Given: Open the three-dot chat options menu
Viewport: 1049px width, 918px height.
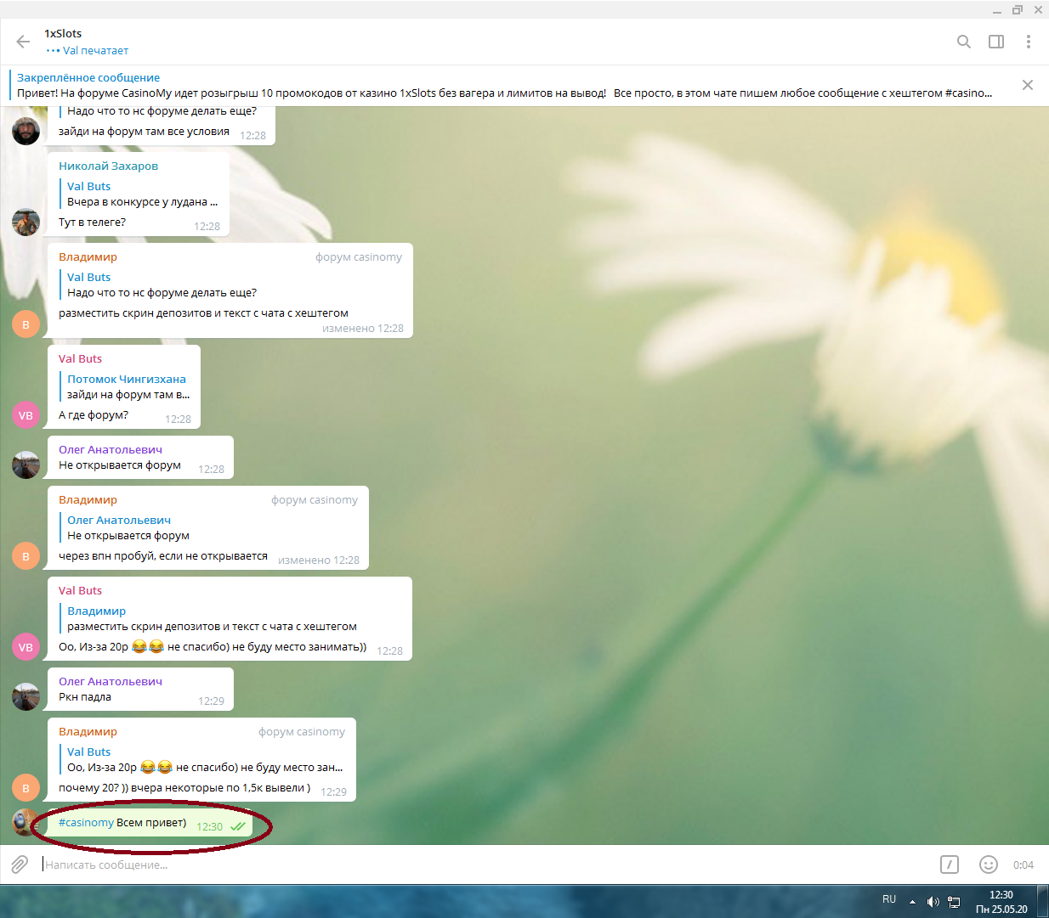Looking at the screenshot, I should click(1028, 42).
